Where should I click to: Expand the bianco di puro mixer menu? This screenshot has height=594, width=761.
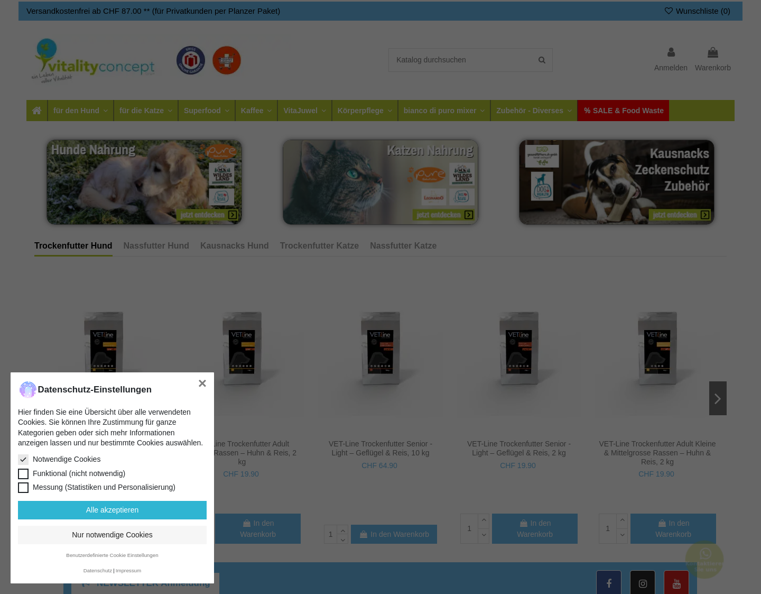pos(444,111)
